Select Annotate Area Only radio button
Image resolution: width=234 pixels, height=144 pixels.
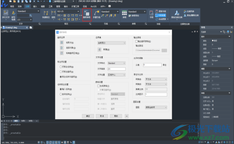(x=61, y=72)
